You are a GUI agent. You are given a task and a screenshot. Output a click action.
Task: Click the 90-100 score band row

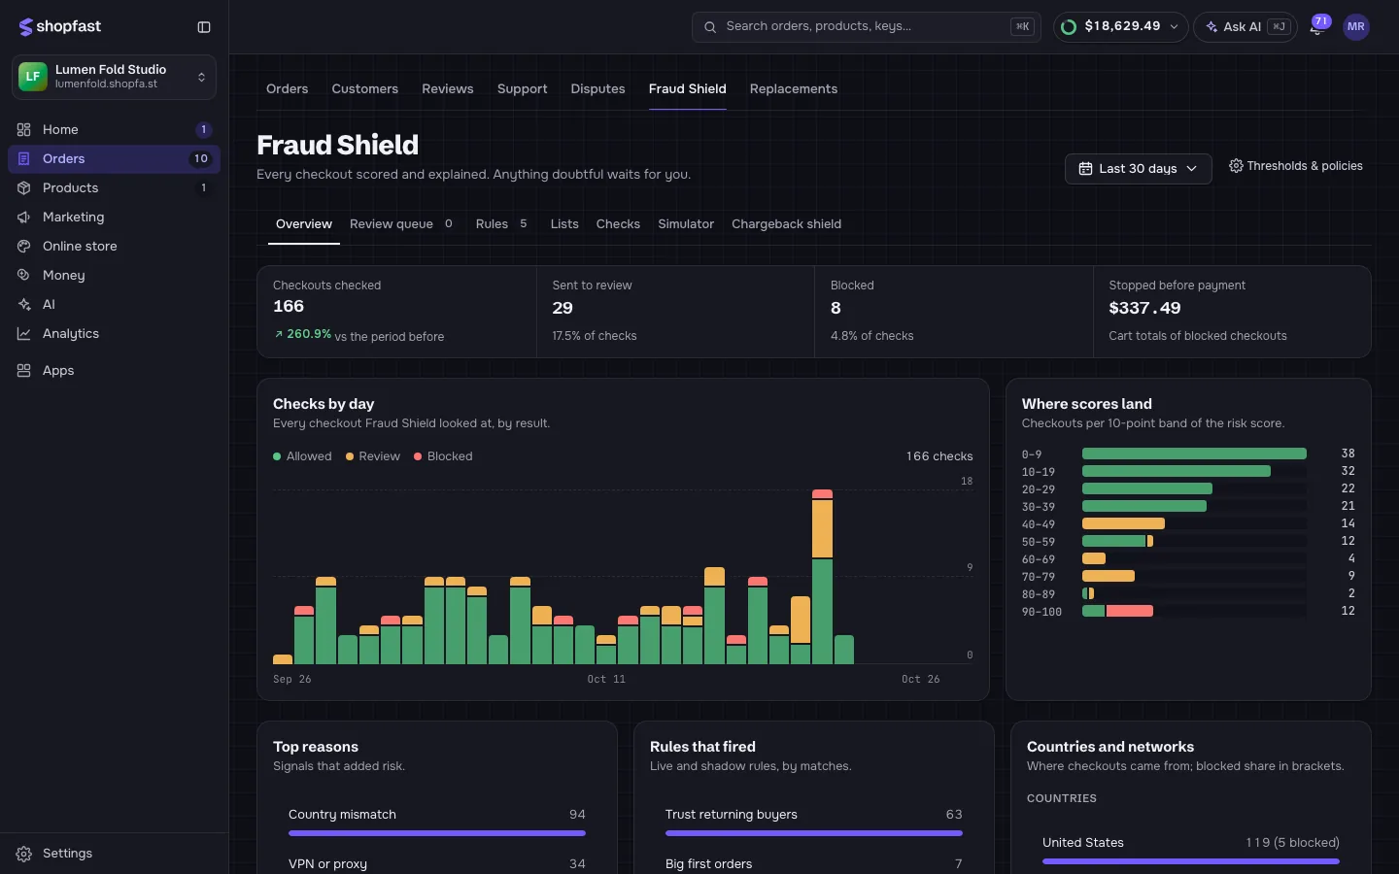tap(1188, 611)
